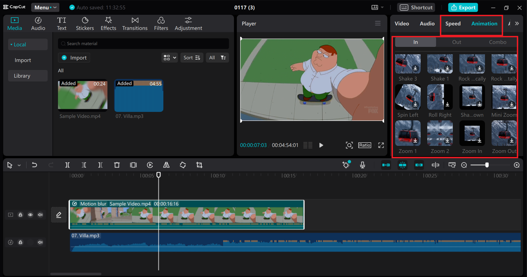Open the Sort dropdown
The image size is (527, 277).
(192, 58)
